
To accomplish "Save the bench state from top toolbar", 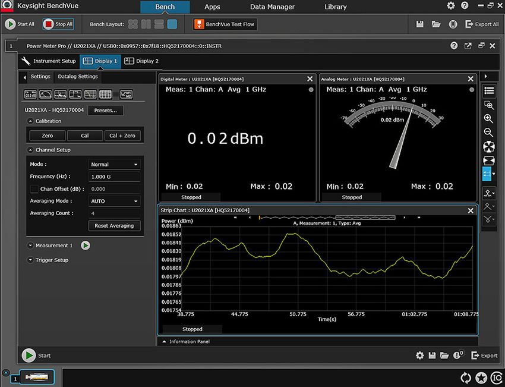I will pos(419,24).
